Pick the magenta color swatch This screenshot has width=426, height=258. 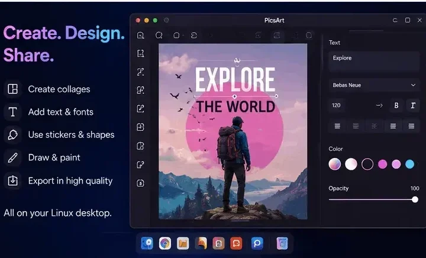pyautogui.click(x=383, y=164)
